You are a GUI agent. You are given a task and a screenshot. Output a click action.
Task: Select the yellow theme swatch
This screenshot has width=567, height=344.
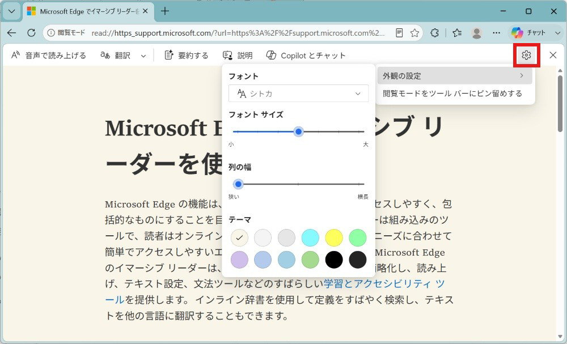click(x=334, y=238)
